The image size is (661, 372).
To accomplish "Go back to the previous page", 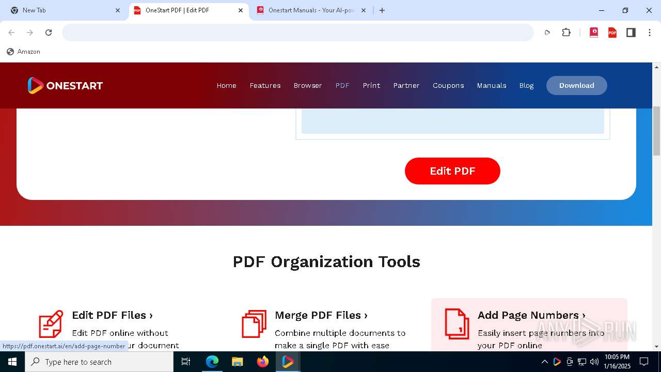I will click(x=11, y=33).
